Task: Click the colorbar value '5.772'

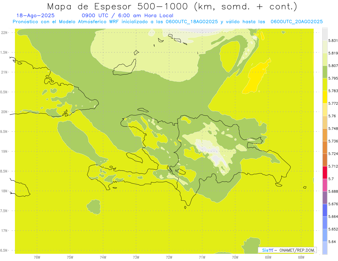Action: tap(333, 103)
